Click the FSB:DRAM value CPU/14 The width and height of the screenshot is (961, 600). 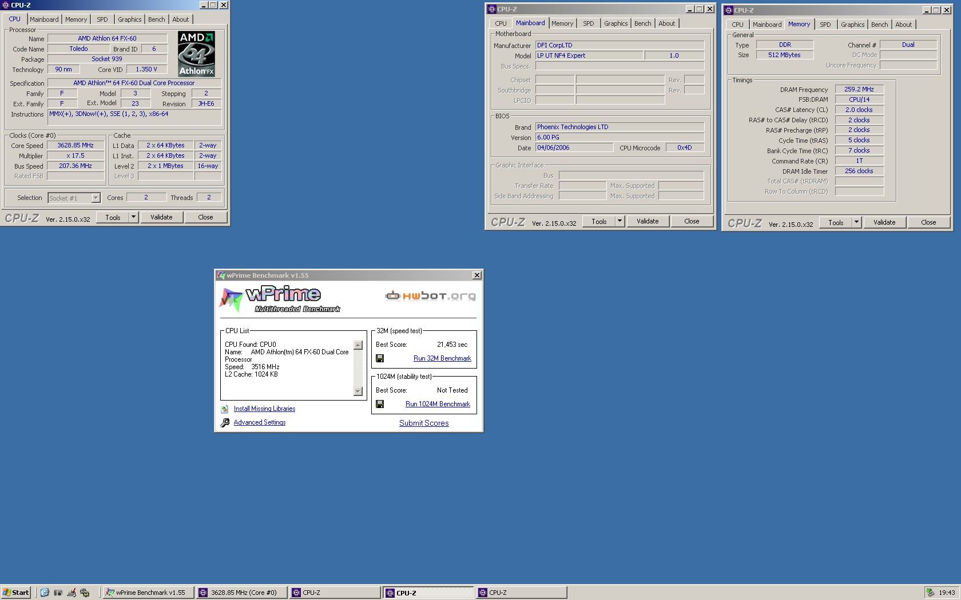pos(859,99)
